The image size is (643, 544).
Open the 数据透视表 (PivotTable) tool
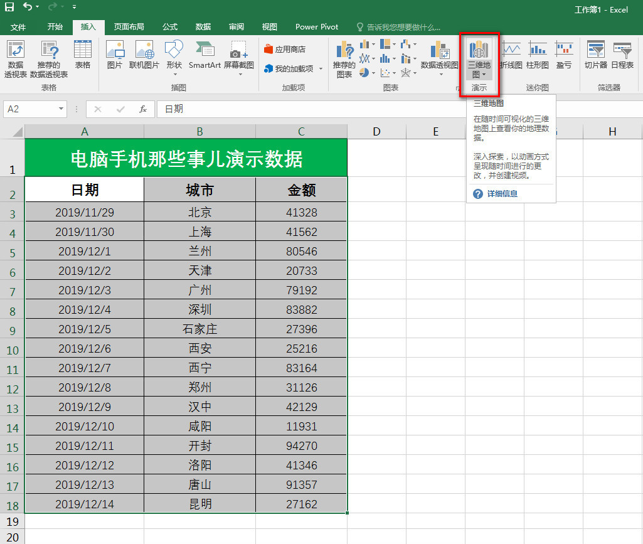point(17,56)
